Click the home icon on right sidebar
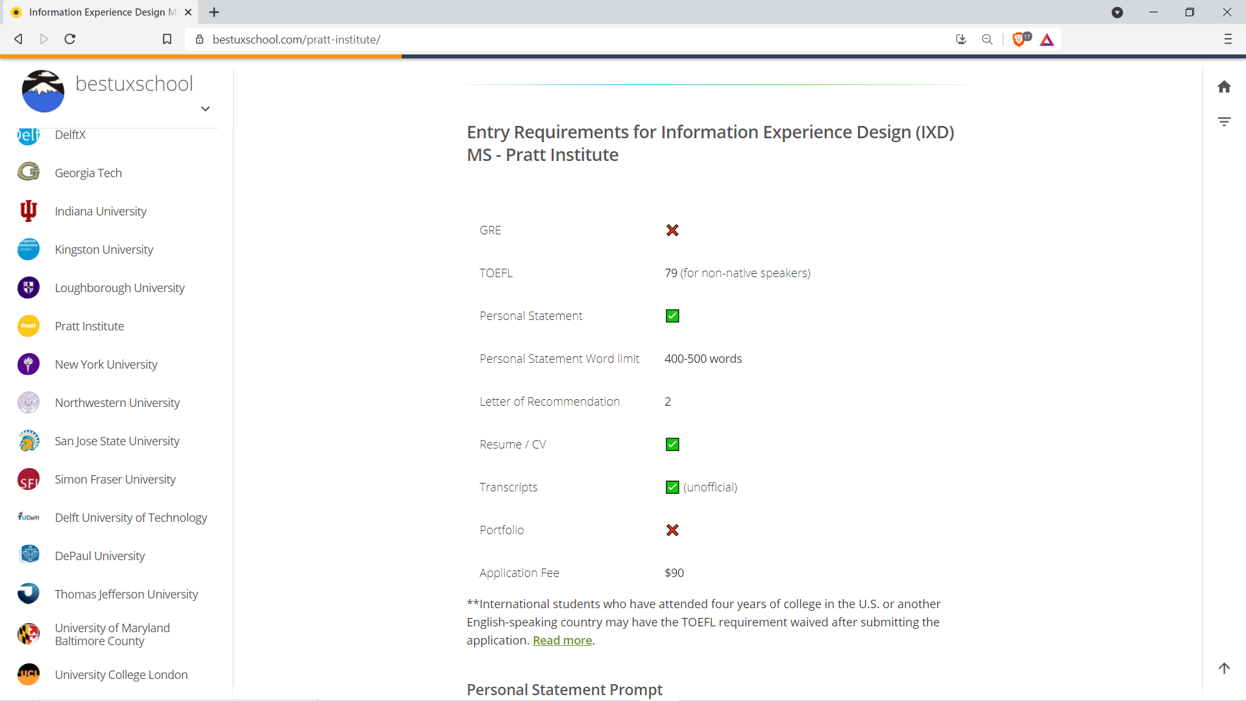This screenshot has width=1246, height=701. click(1224, 87)
